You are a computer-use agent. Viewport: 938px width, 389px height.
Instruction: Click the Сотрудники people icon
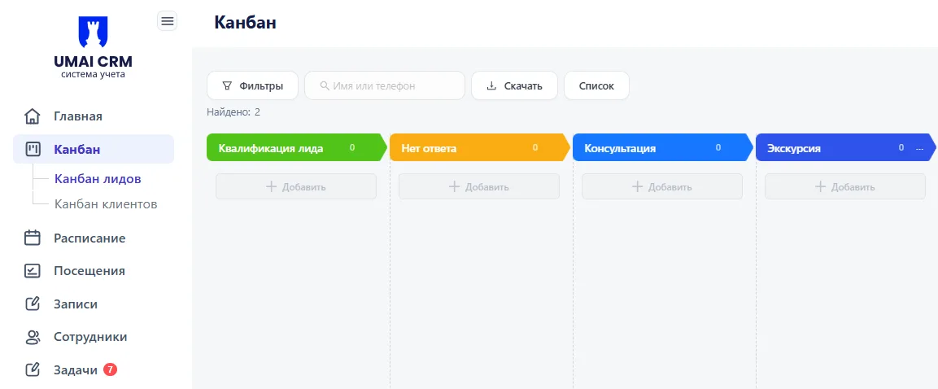(x=33, y=337)
